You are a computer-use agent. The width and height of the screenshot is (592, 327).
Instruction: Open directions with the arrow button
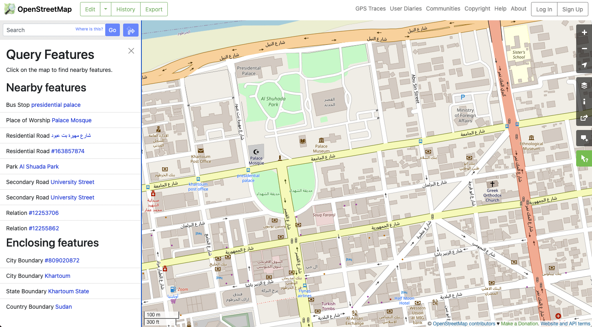click(x=131, y=30)
